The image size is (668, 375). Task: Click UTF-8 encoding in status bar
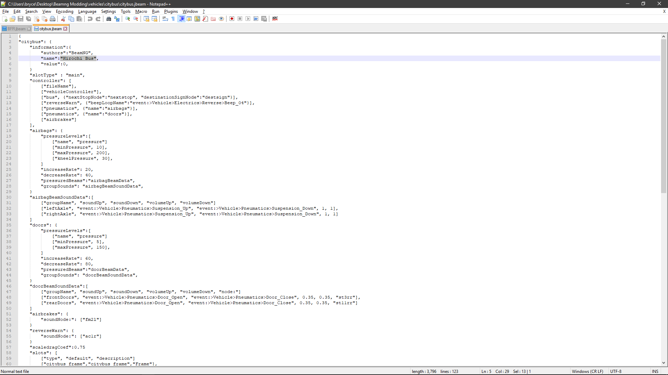[x=615, y=371]
